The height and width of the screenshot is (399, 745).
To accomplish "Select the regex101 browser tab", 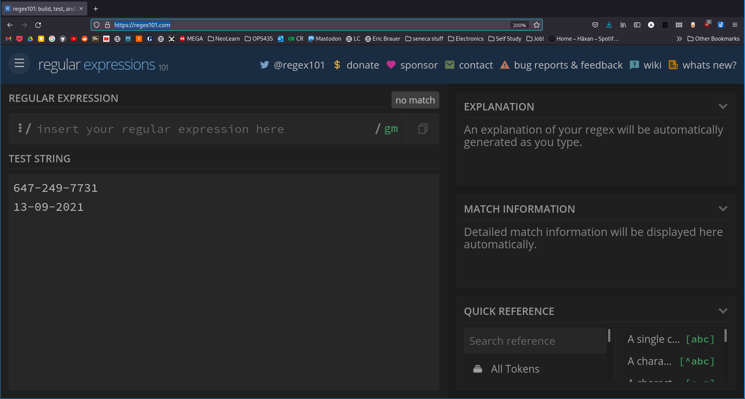I will (43, 9).
